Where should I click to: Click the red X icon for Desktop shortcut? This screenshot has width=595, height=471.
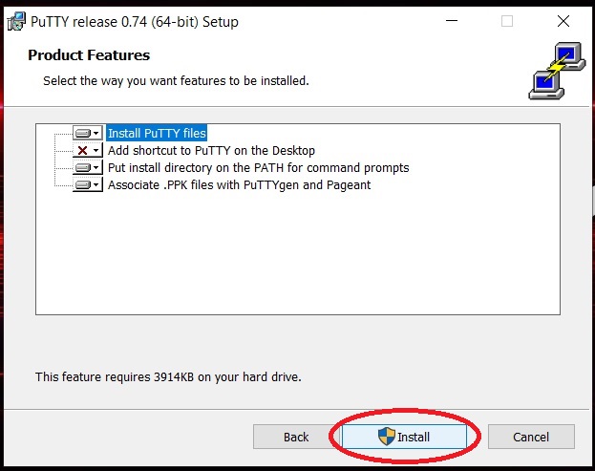click(x=82, y=151)
